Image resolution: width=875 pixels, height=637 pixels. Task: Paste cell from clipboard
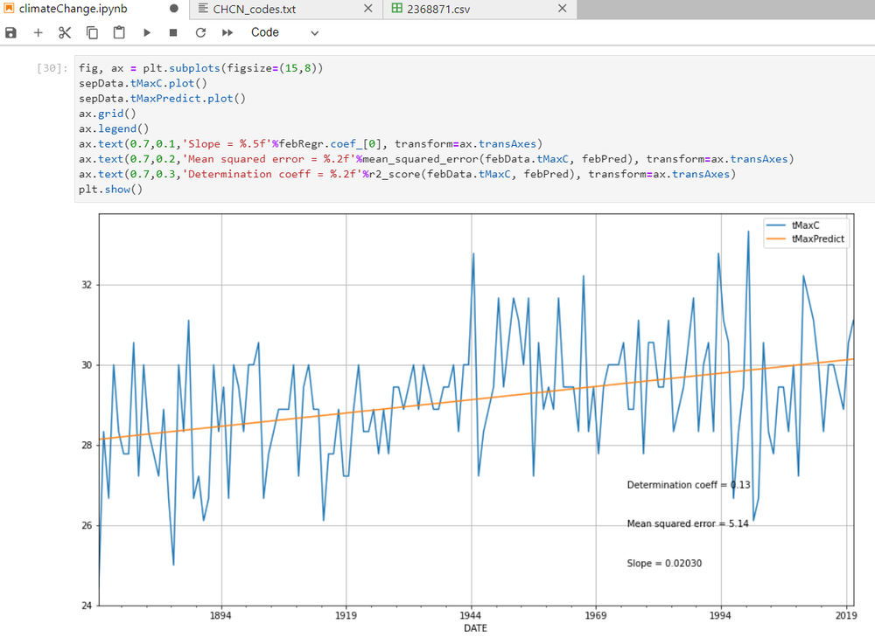[118, 32]
